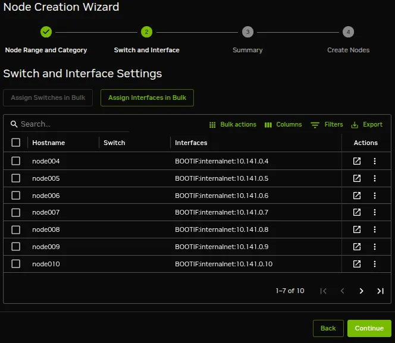Click BOOTIF:internalnet:10.141.0.6 interface cell
395x343 pixels.
222,196
